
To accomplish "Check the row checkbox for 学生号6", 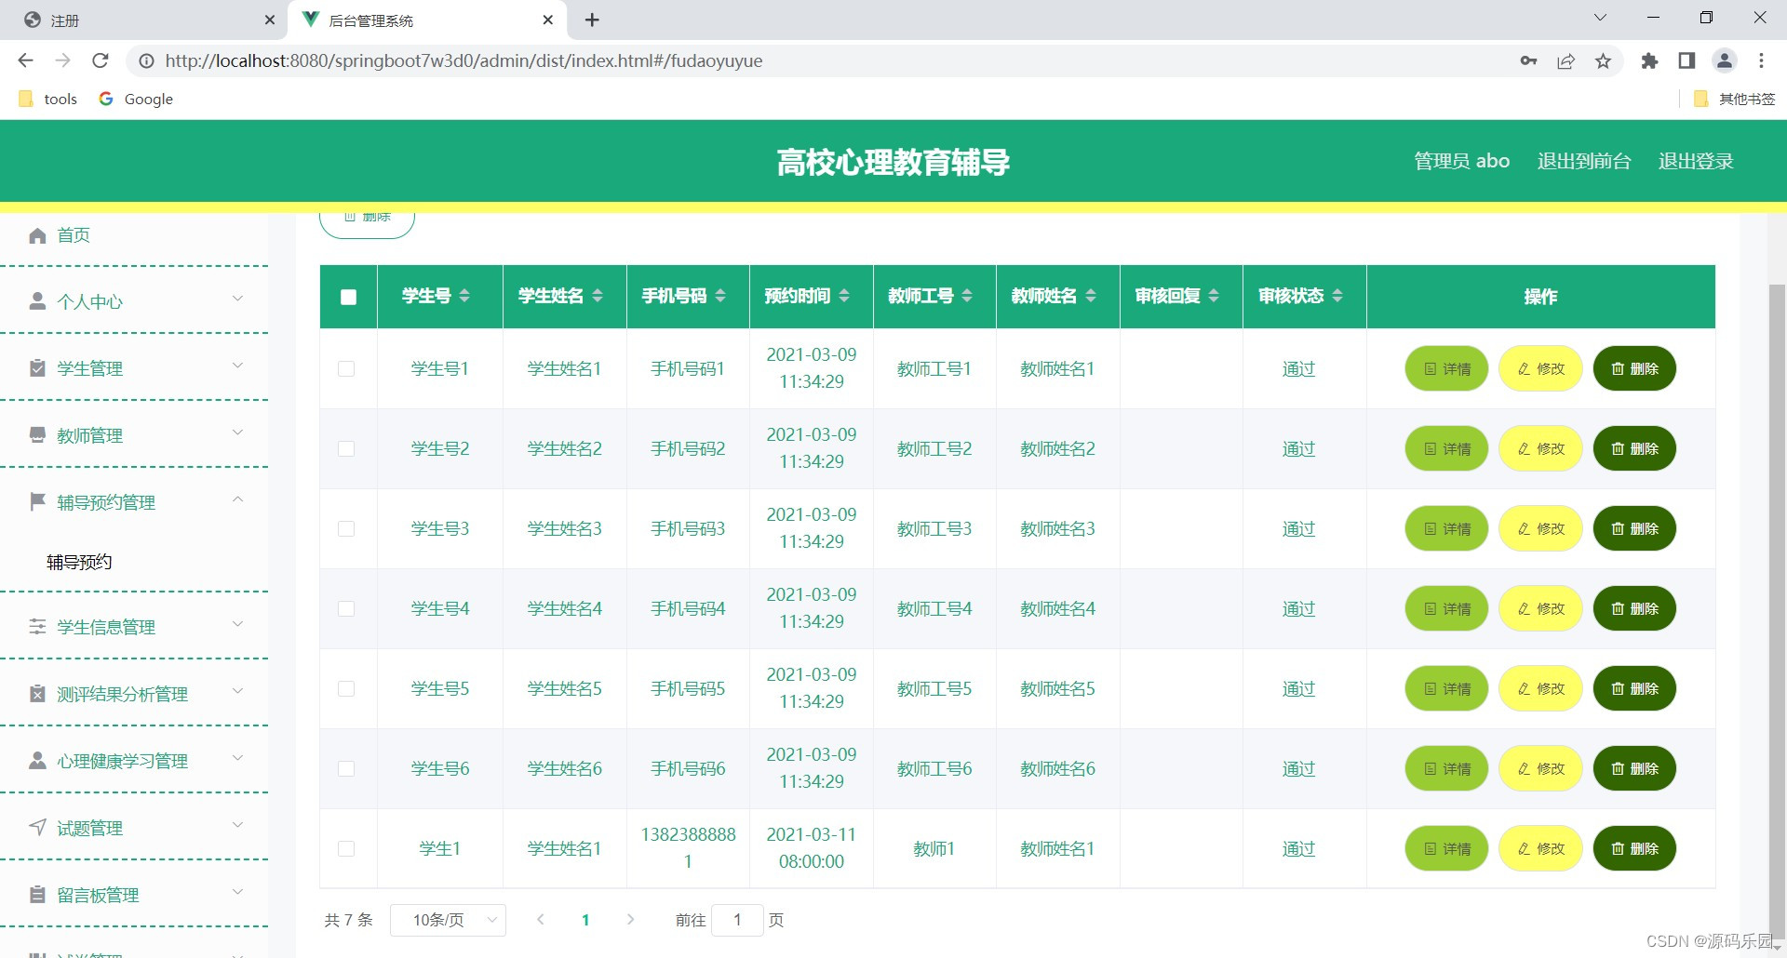I will coord(346,768).
